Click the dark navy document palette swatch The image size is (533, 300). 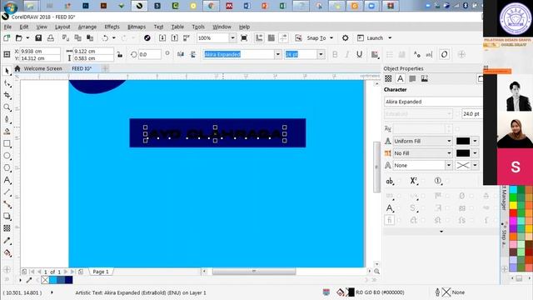pyautogui.click(x=68, y=280)
